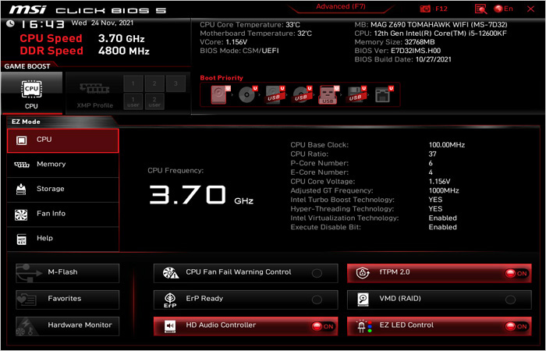The width and height of the screenshot is (546, 351).
Task: Click the large 3.70 GHz frequency readout
Action: coord(201,195)
